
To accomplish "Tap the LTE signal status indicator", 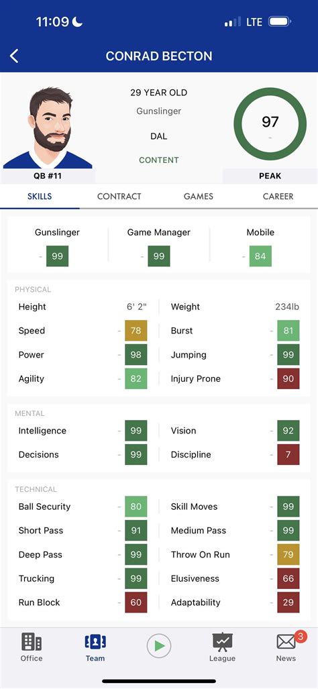I will 254,21.
